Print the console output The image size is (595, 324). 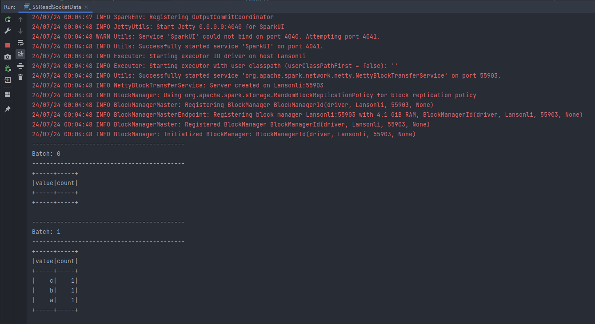pyautogui.click(x=20, y=66)
